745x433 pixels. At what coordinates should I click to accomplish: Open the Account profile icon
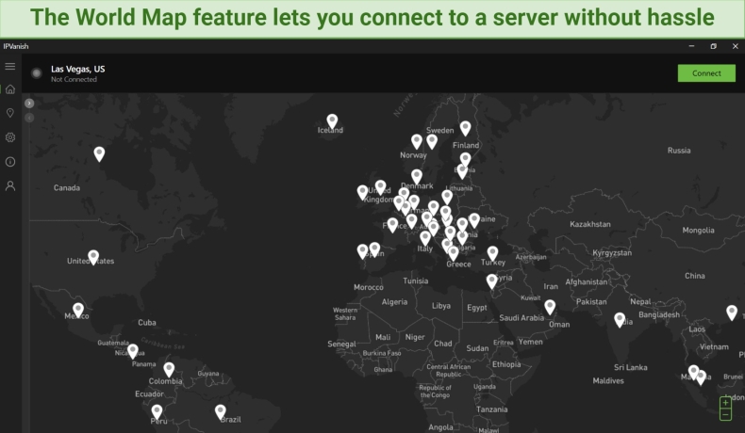coord(10,186)
